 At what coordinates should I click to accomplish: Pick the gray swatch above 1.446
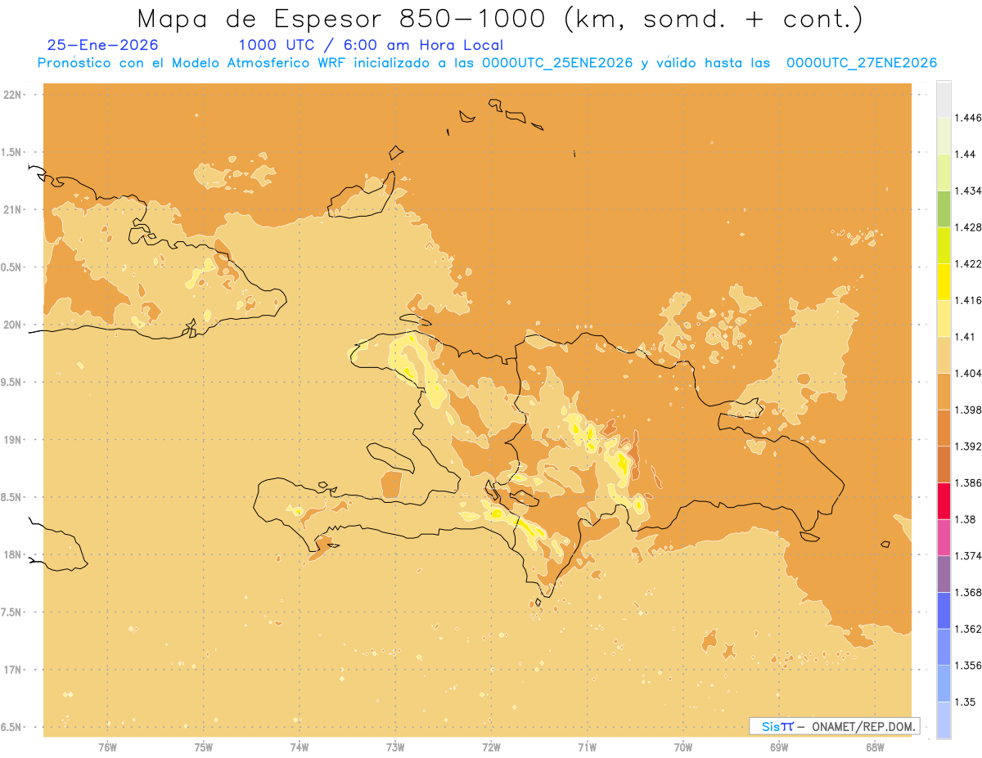(944, 99)
